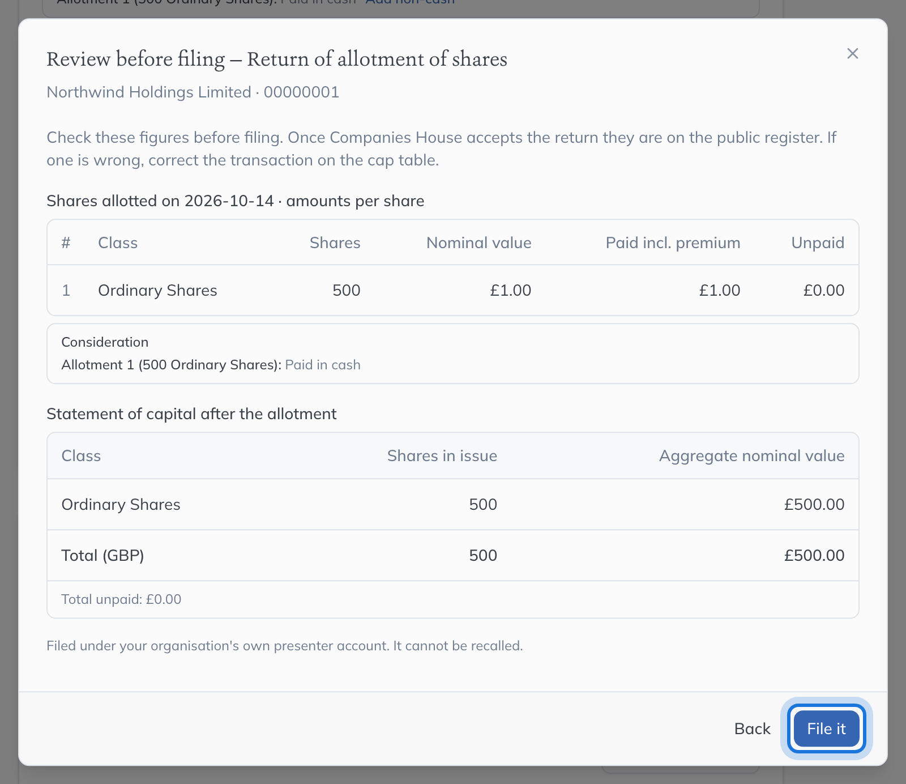This screenshot has width=906, height=784.
Task: Click the Paid incl. premium header
Action: (x=673, y=242)
